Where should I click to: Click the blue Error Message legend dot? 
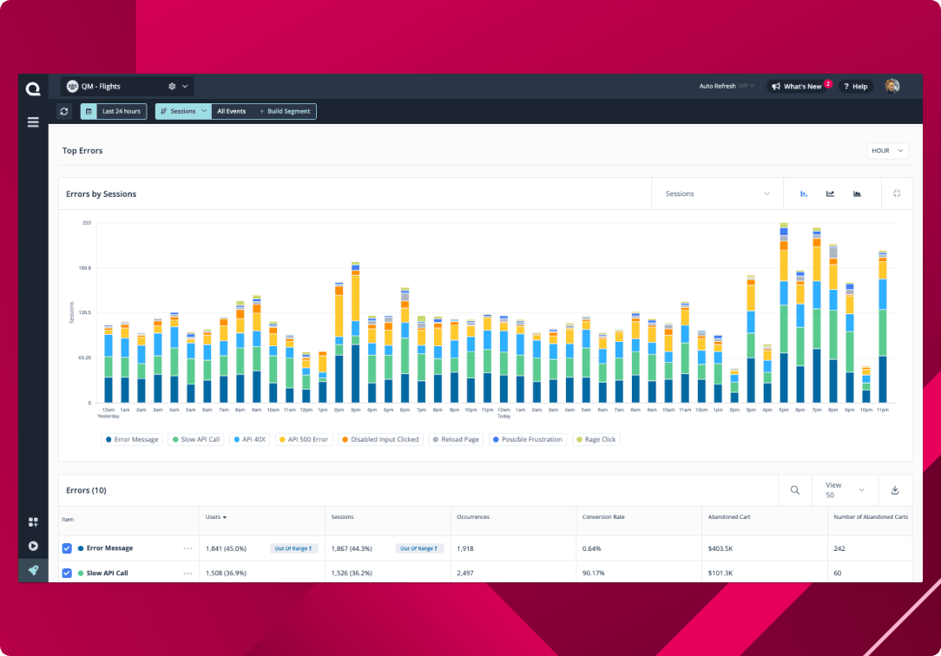(109, 439)
